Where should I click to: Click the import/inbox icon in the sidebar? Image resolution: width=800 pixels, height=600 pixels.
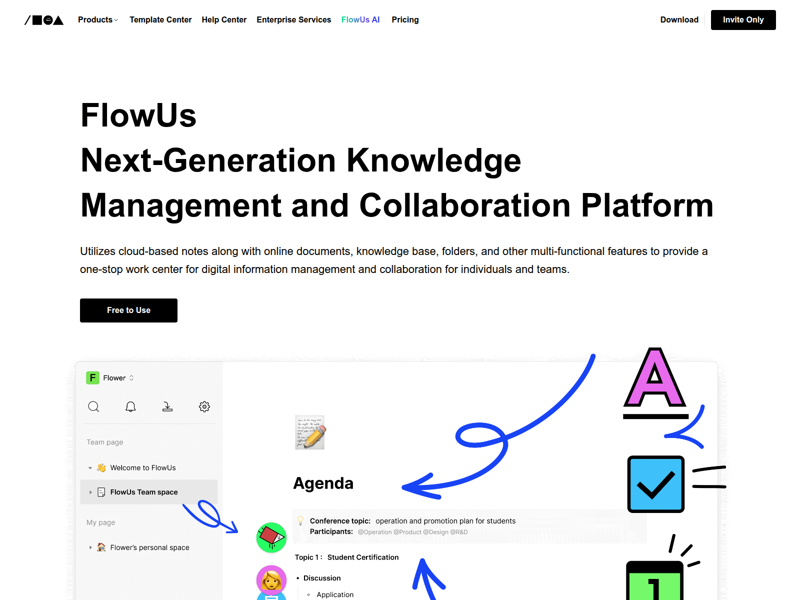[x=167, y=406]
